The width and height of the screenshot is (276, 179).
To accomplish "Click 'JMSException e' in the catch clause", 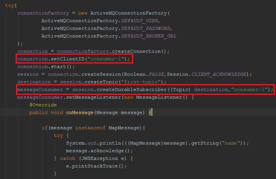I will coord(103,158).
